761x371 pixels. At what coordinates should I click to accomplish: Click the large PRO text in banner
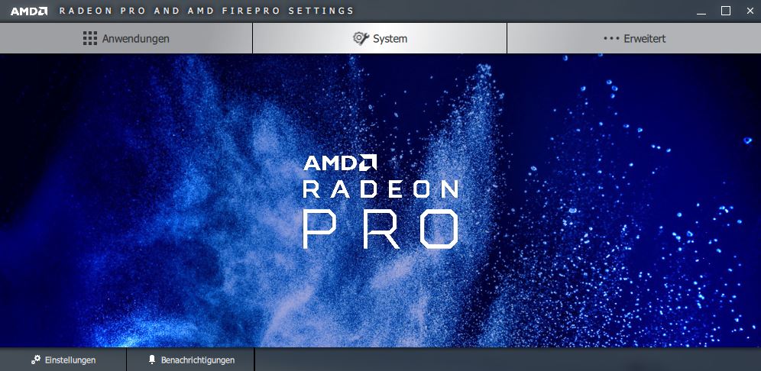tap(380, 229)
